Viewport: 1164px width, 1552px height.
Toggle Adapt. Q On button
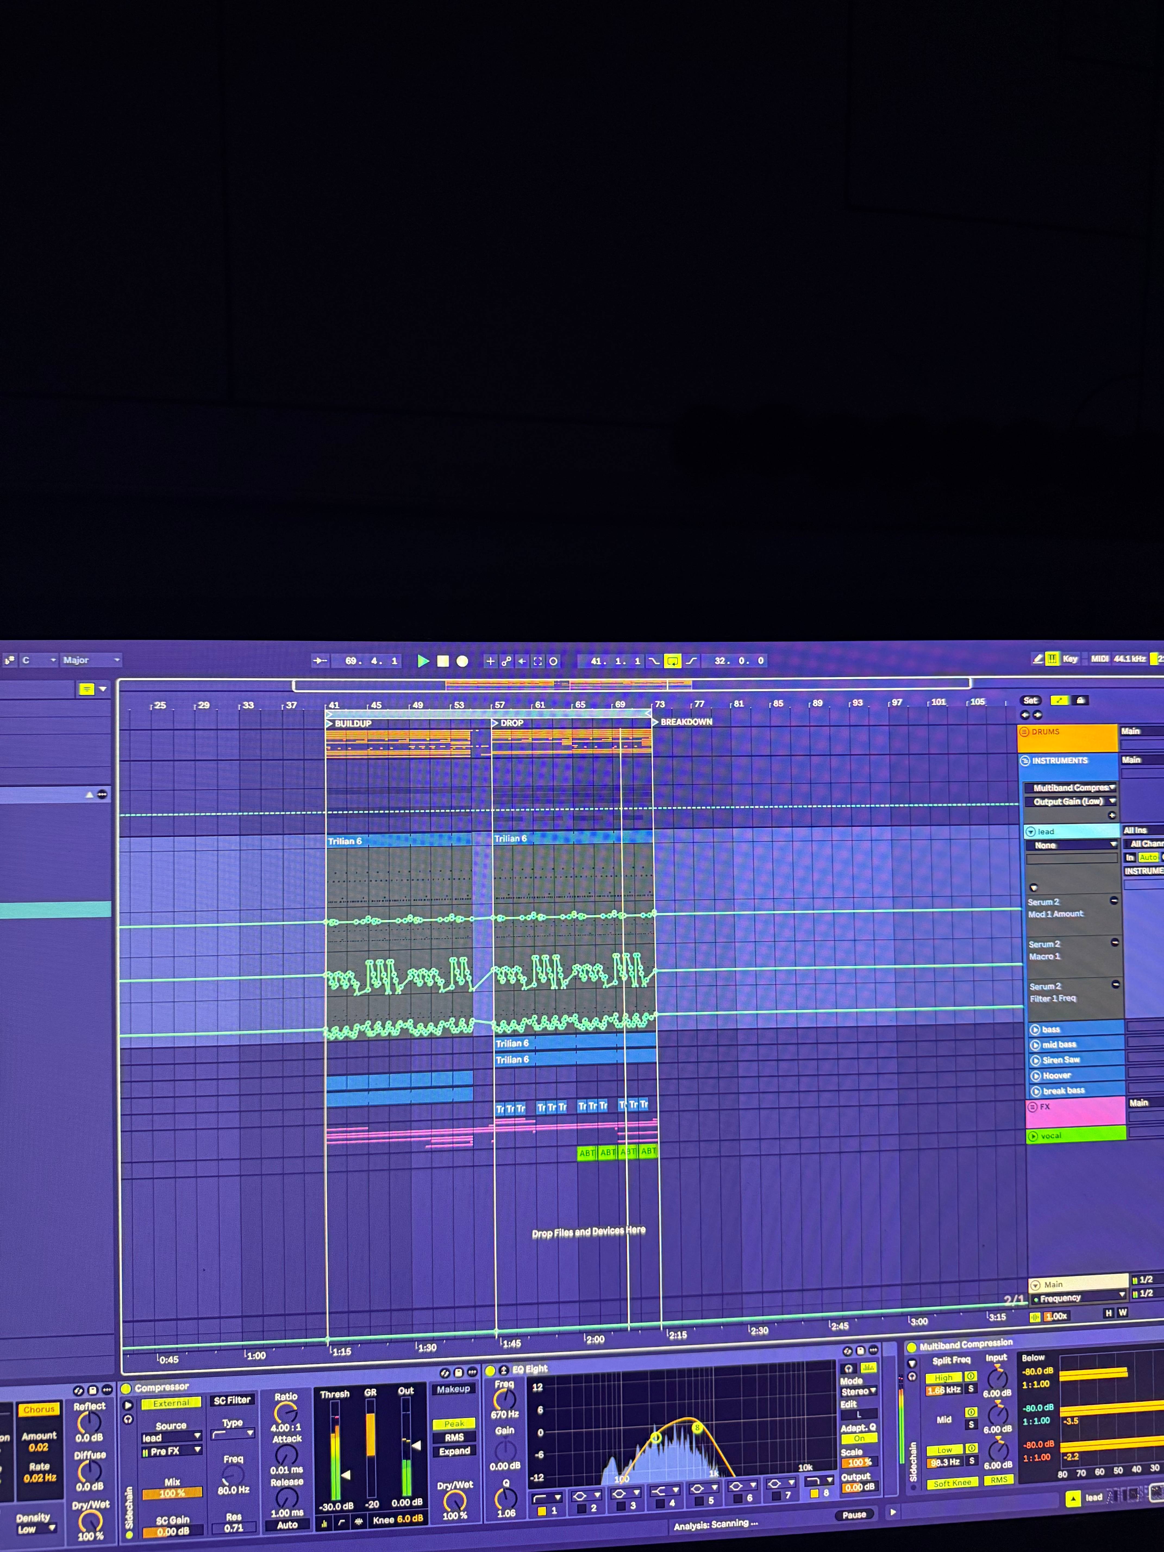859,1438
